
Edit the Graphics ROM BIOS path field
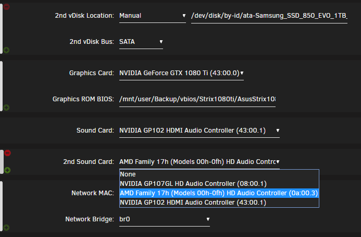(x=197, y=99)
